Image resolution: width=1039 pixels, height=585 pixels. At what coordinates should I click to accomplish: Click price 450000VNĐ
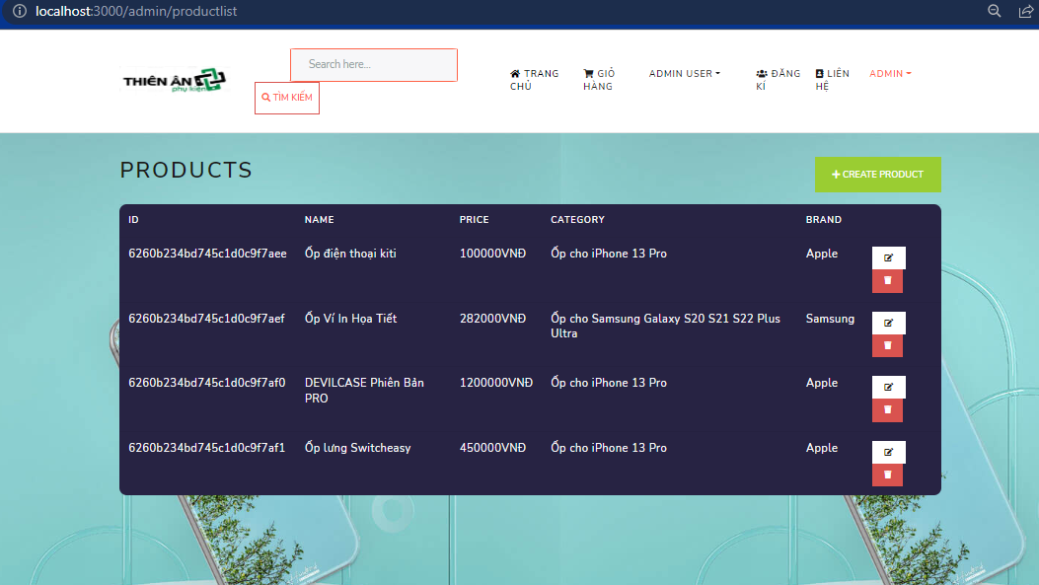(x=493, y=447)
